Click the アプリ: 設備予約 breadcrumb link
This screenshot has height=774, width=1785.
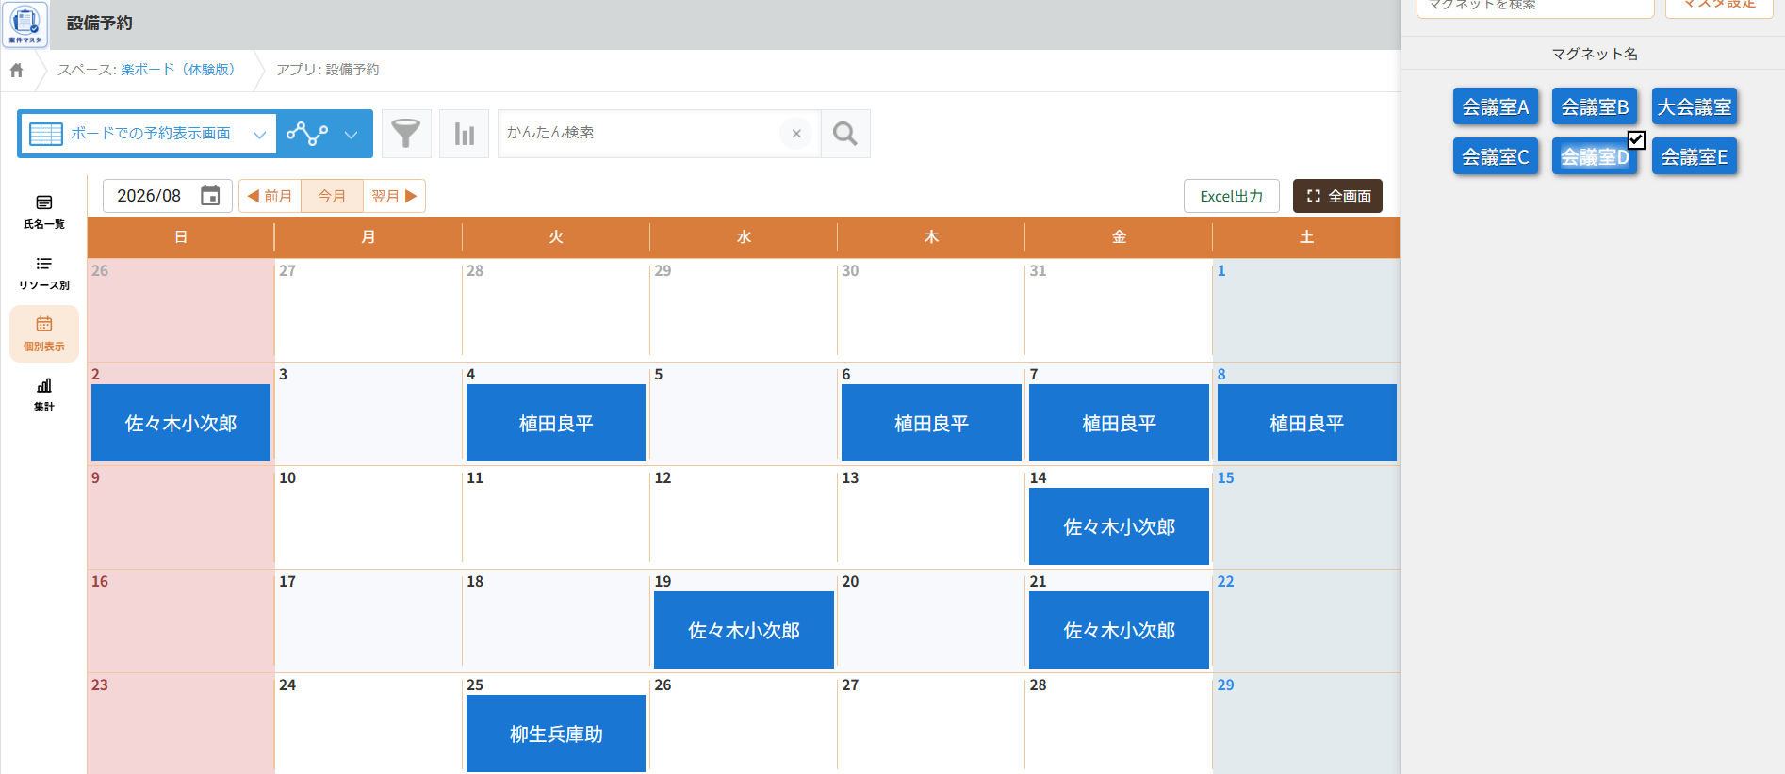point(327,70)
